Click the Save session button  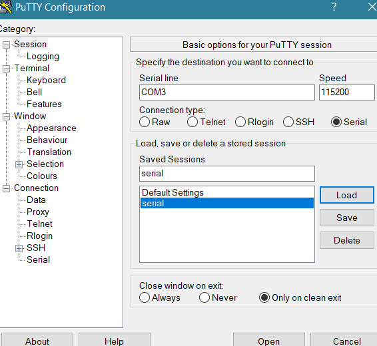click(347, 218)
